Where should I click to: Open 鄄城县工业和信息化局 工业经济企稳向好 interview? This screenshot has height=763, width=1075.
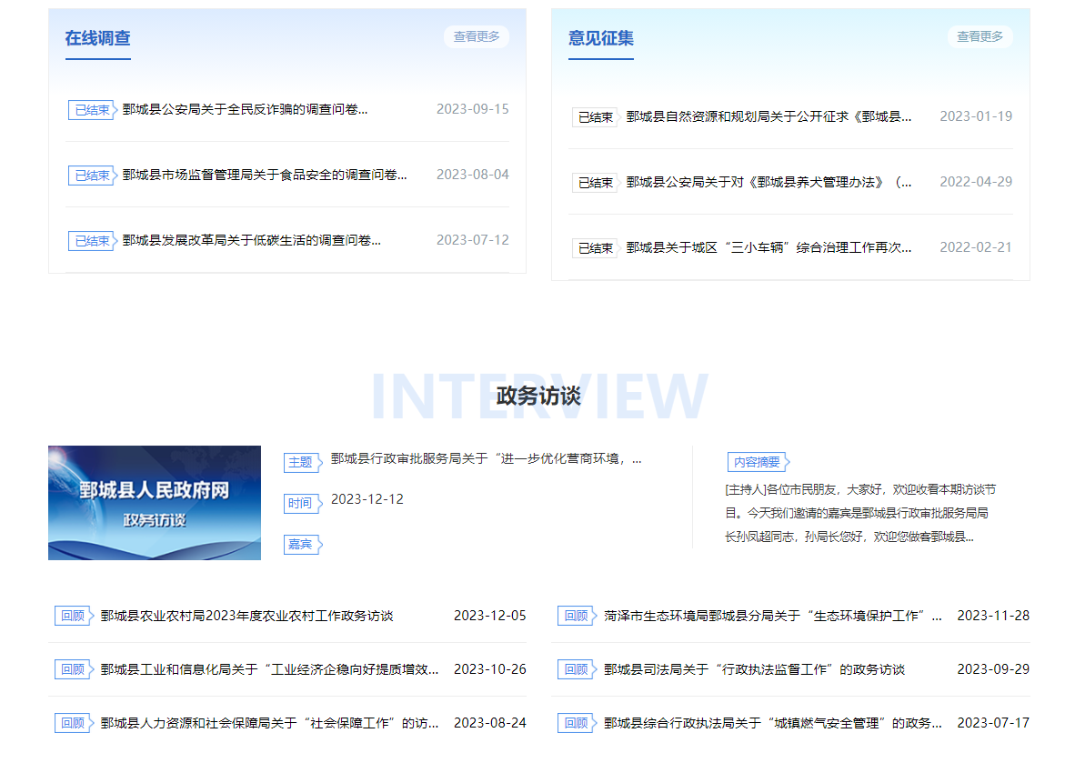point(269,669)
